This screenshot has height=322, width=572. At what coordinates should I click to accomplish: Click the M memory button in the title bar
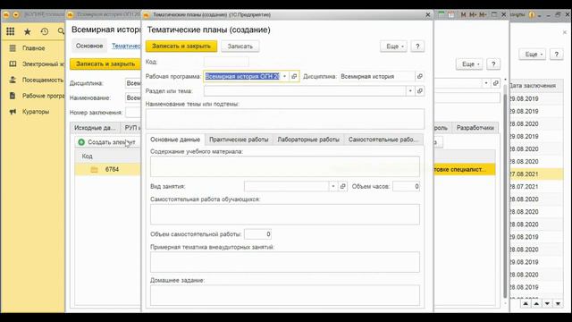point(463,14)
